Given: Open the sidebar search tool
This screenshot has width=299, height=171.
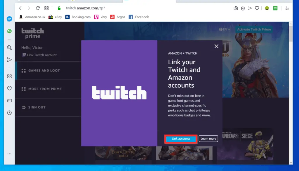Looking at the screenshot, I should 9,47.
